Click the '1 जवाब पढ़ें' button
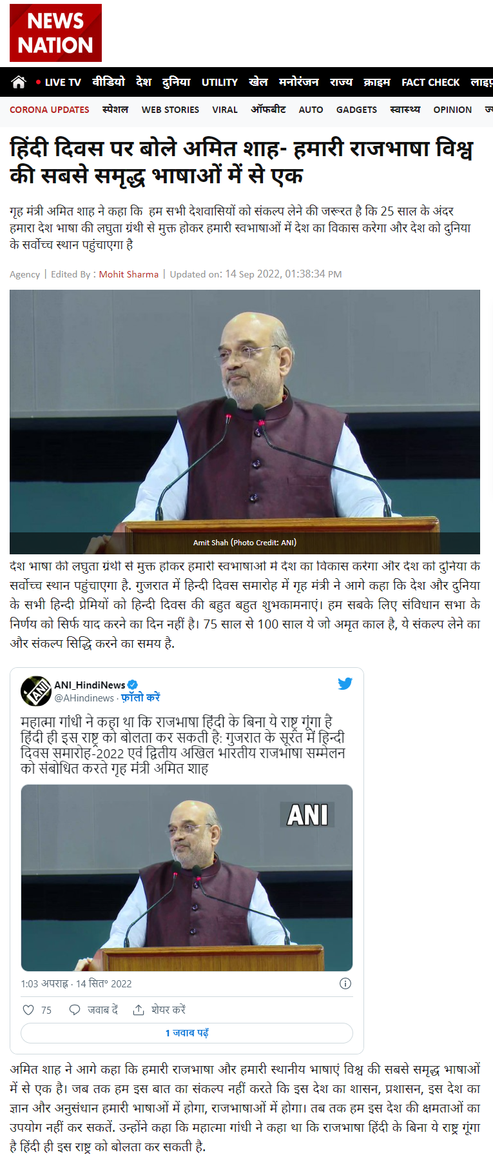Image resolution: width=493 pixels, height=1168 pixels. (x=187, y=1033)
